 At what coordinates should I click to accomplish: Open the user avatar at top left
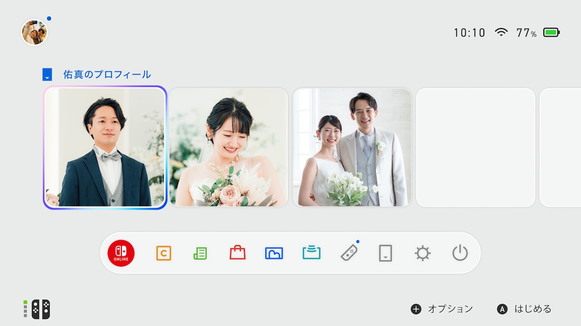(34, 32)
